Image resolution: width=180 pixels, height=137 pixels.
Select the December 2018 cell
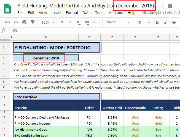coord(46,58)
